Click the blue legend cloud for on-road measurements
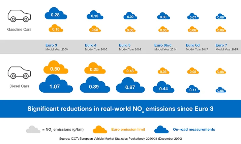Image resolution: width=241 pixels, height=144 pixels. pos(161,130)
